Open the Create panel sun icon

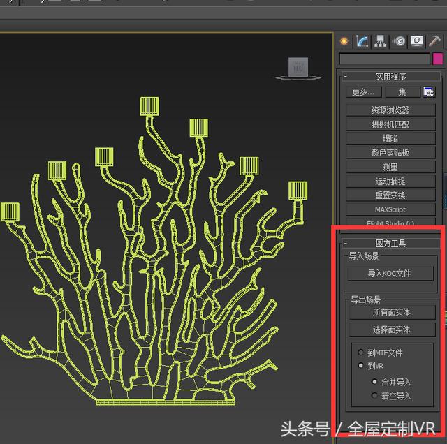point(344,40)
